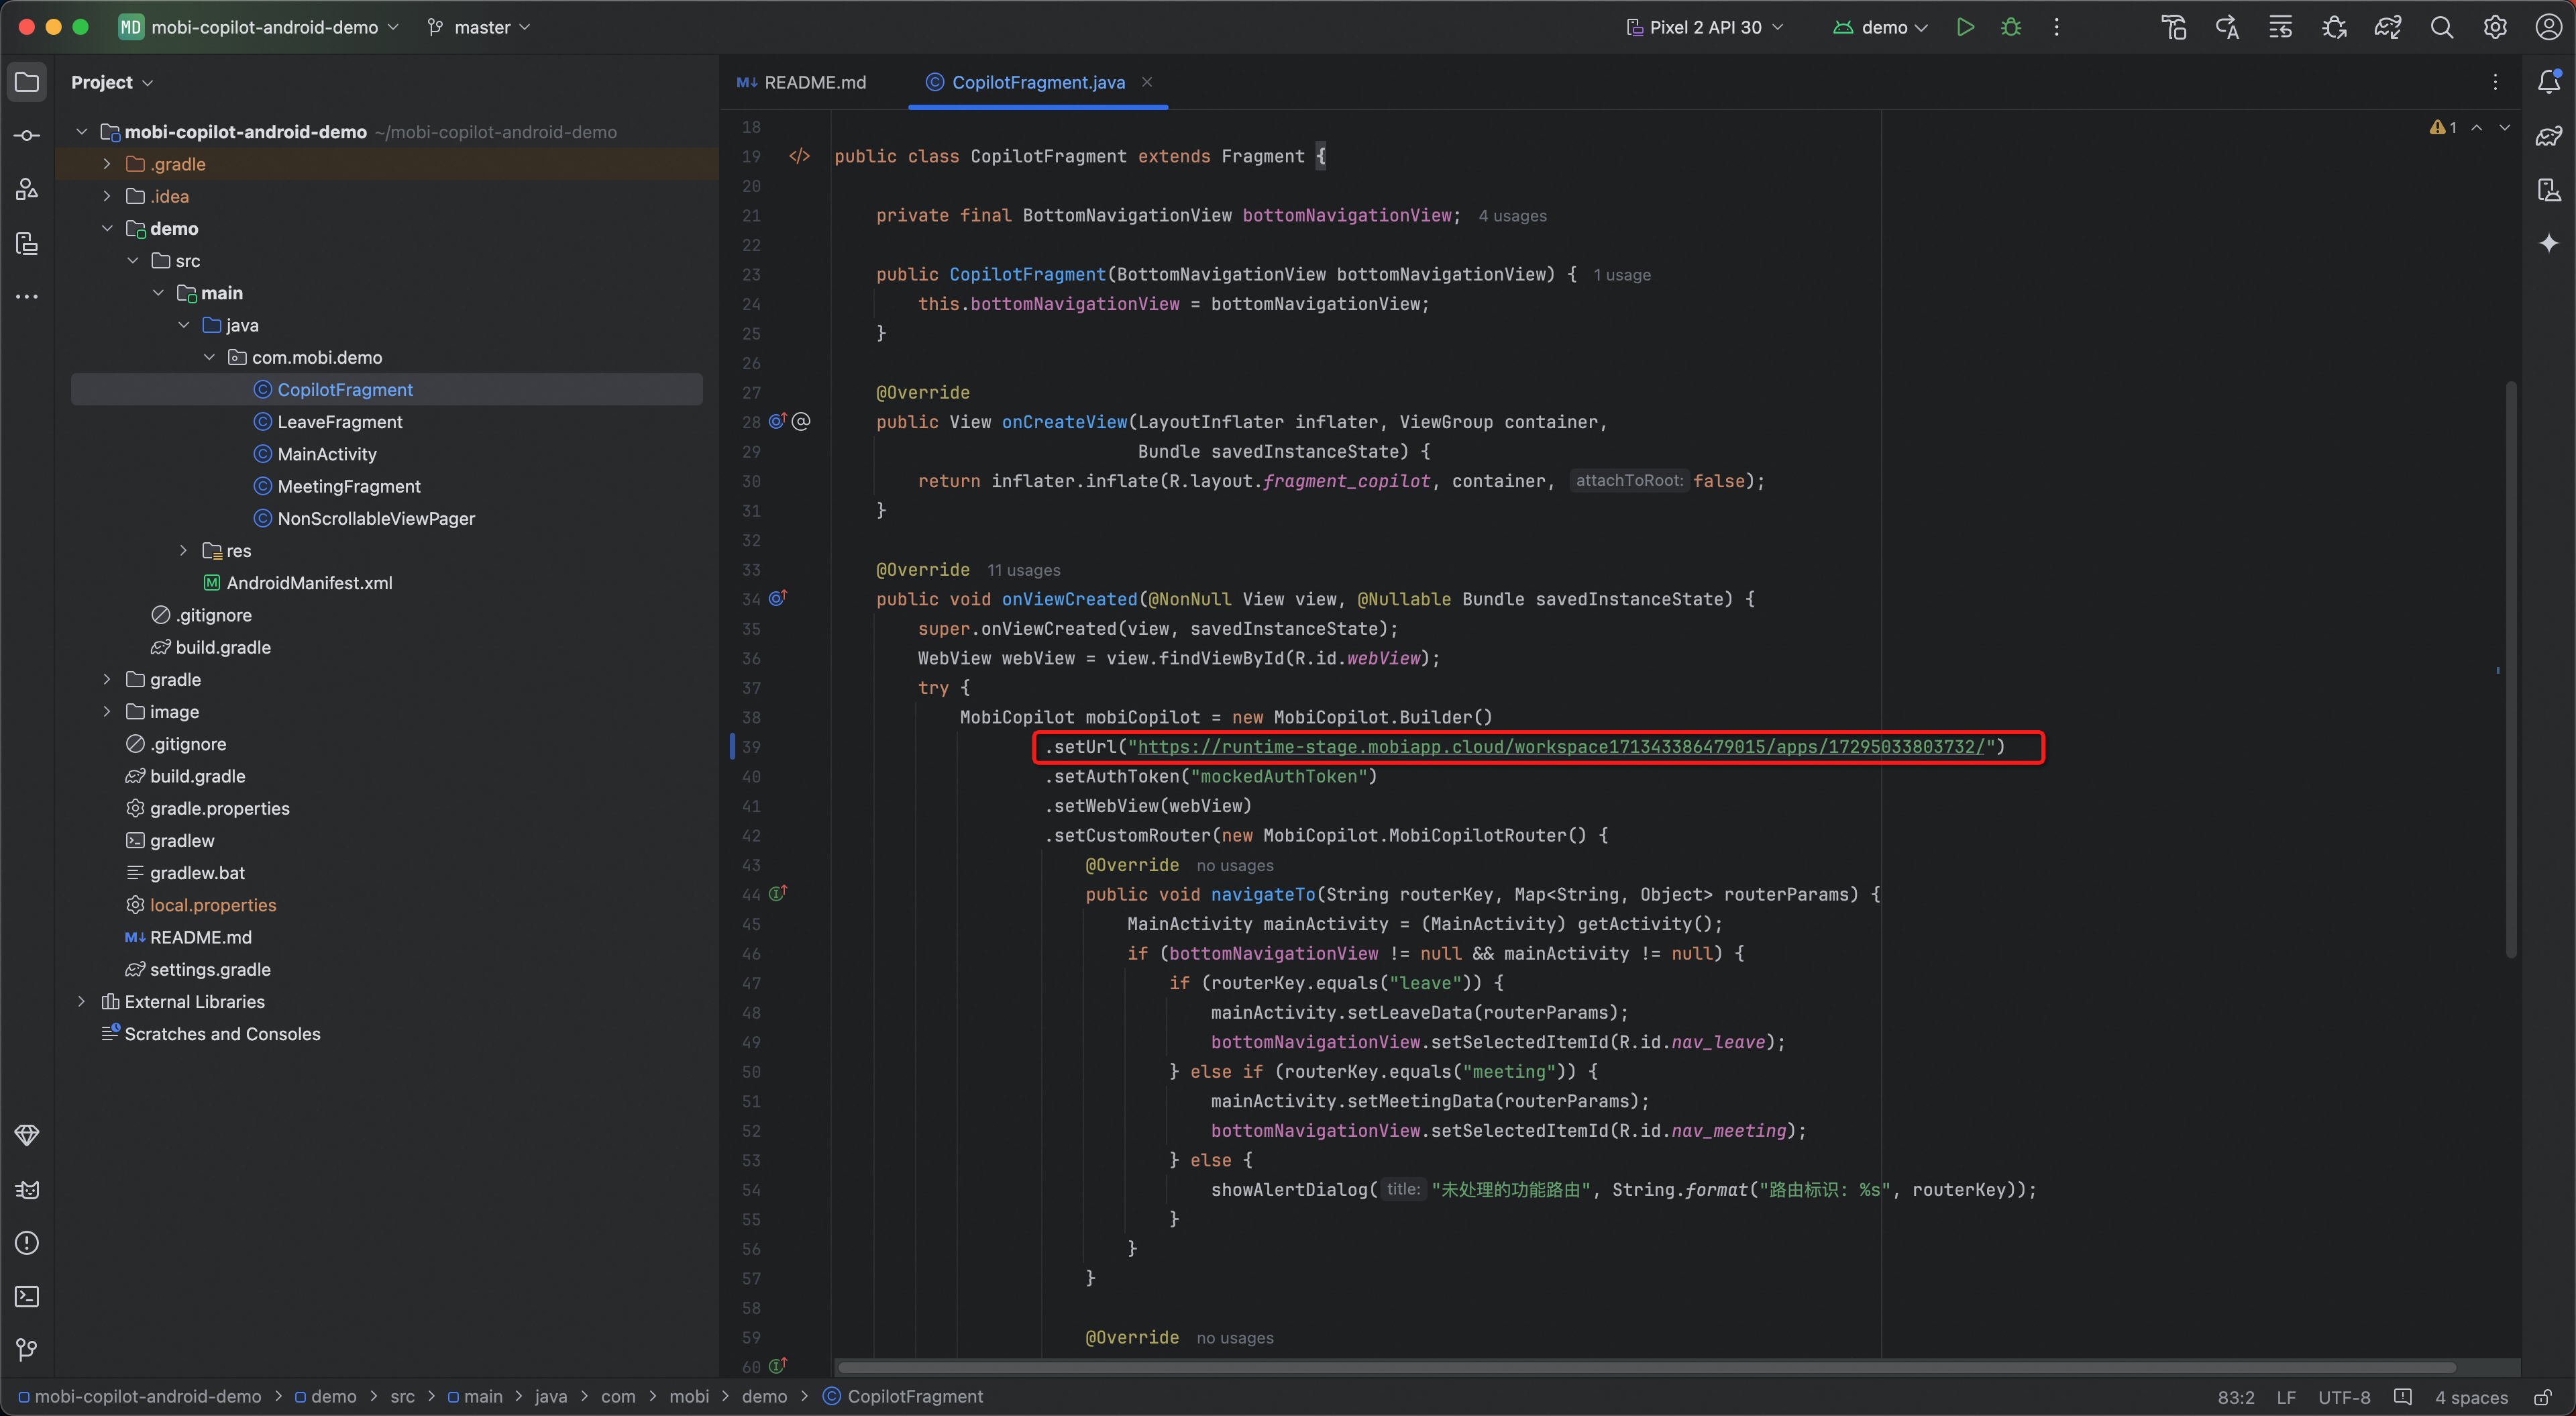
Task: Collapse the demo module folder
Action: click(107, 228)
